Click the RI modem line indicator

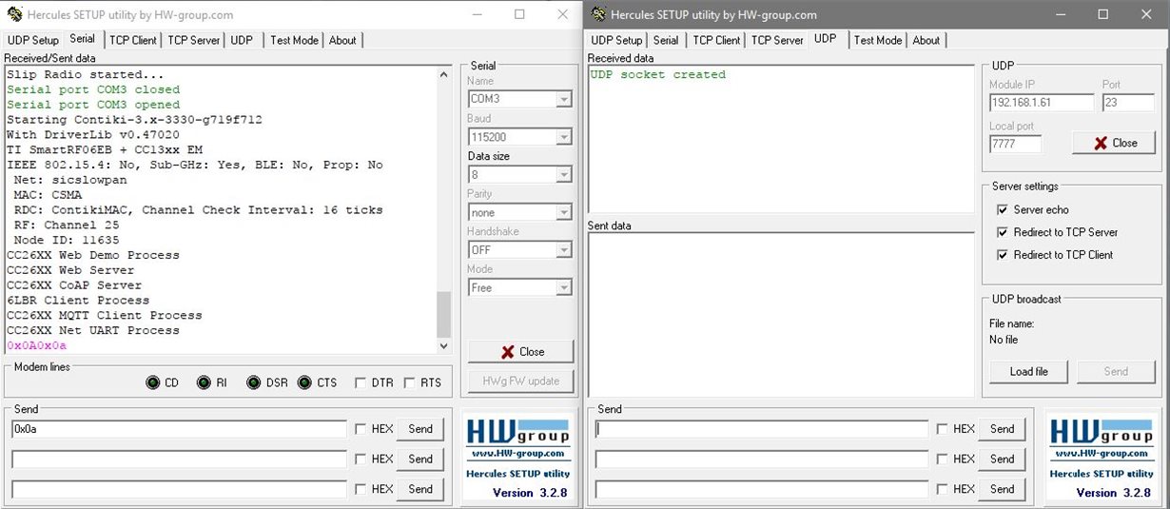pyautogui.click(x=204, y=382)
